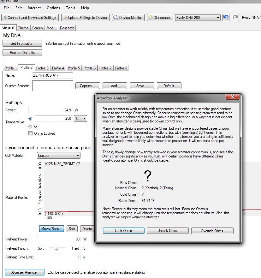Switch to the Profile 5 tab
The image size is (261, 278).
pos(74,68)
